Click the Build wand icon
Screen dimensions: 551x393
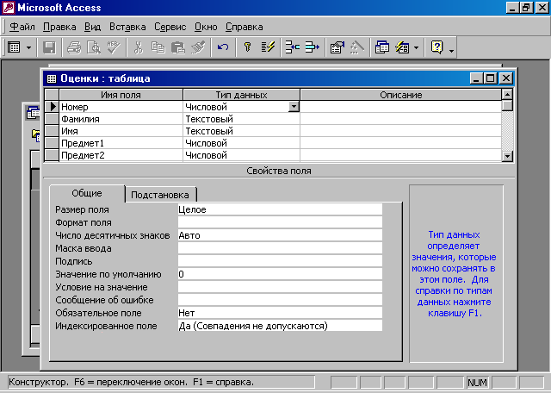tap(356, 47)
